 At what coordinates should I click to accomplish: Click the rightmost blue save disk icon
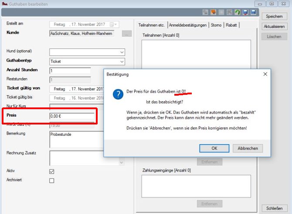[x=254, y=13]
